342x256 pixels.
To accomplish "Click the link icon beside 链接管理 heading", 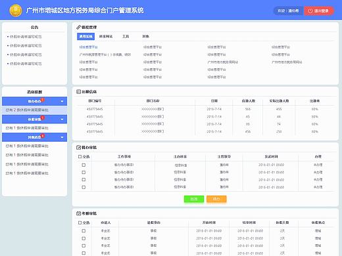I will coord(78,27).
